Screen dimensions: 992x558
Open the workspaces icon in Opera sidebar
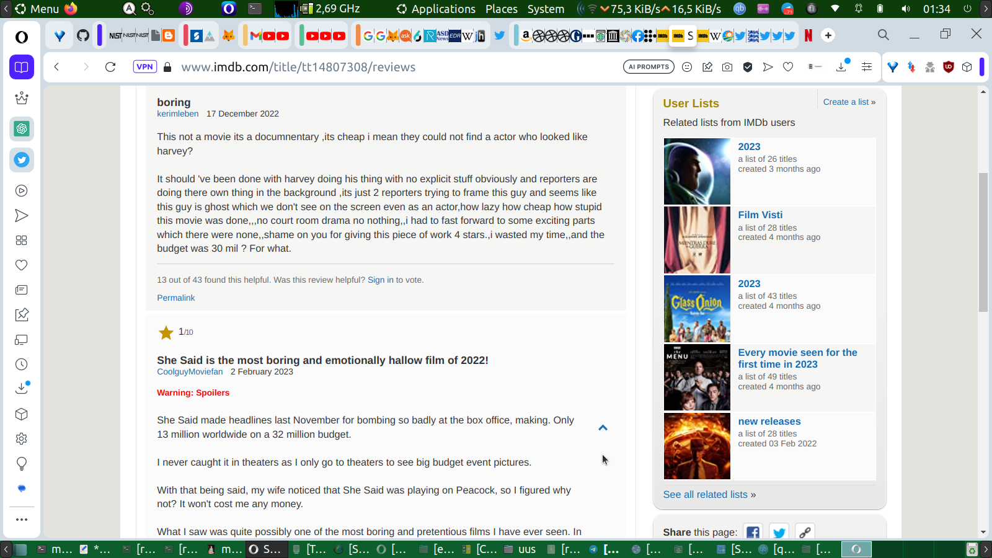[x=22, y=67]
